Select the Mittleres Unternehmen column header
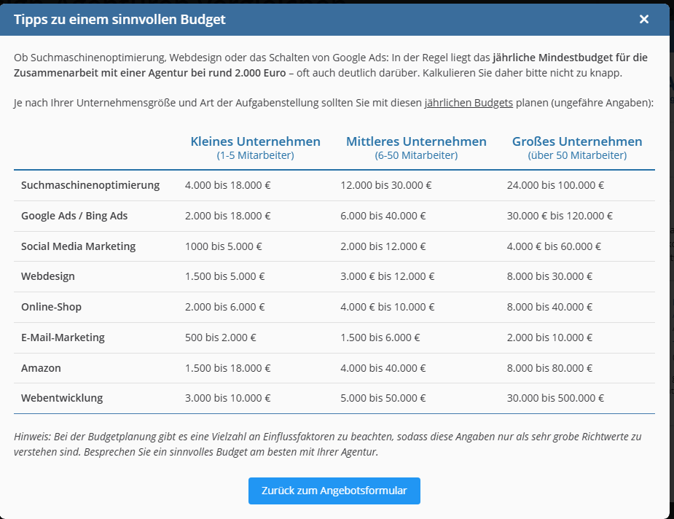The image size is (674, 519). click(x=416, y=147)
